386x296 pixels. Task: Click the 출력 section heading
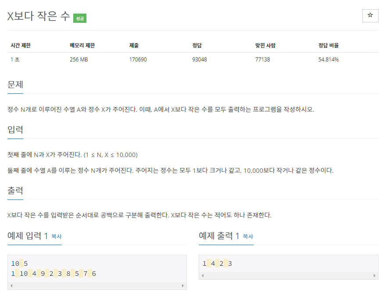[x=15, y=190]
